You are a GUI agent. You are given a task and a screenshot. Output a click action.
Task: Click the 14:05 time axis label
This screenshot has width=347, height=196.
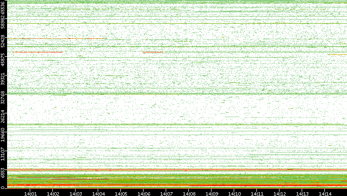click(x=121, y=194)
